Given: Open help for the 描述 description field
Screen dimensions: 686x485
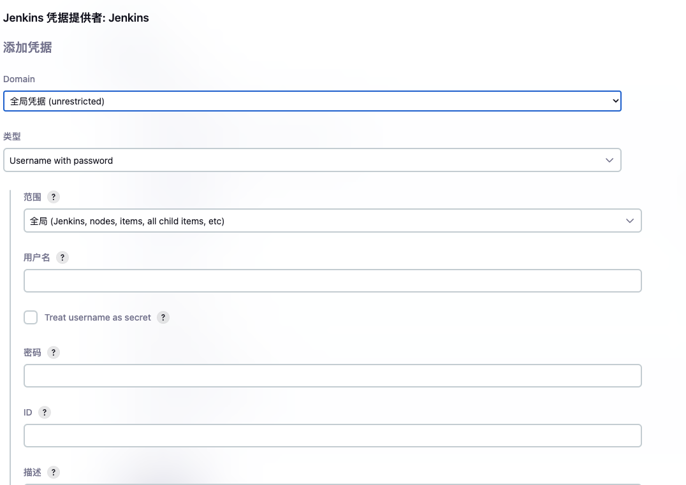Looking at the screenshot, I should pyautogui.click(x=54, y=472).
